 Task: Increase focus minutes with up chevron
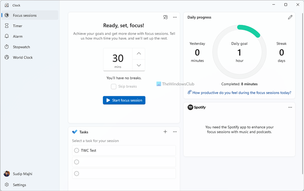139,54
